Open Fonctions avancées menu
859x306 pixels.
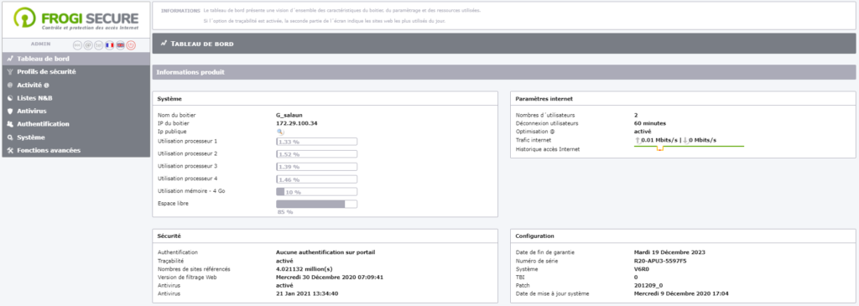click(76, 151)
